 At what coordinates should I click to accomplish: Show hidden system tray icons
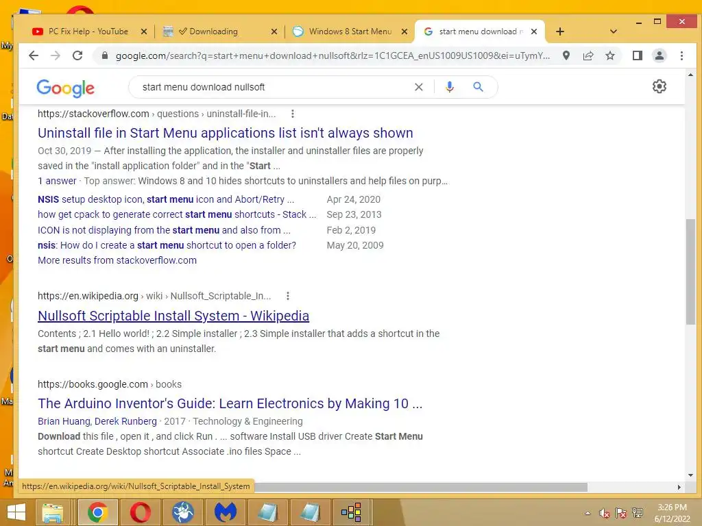click(588, 513)
